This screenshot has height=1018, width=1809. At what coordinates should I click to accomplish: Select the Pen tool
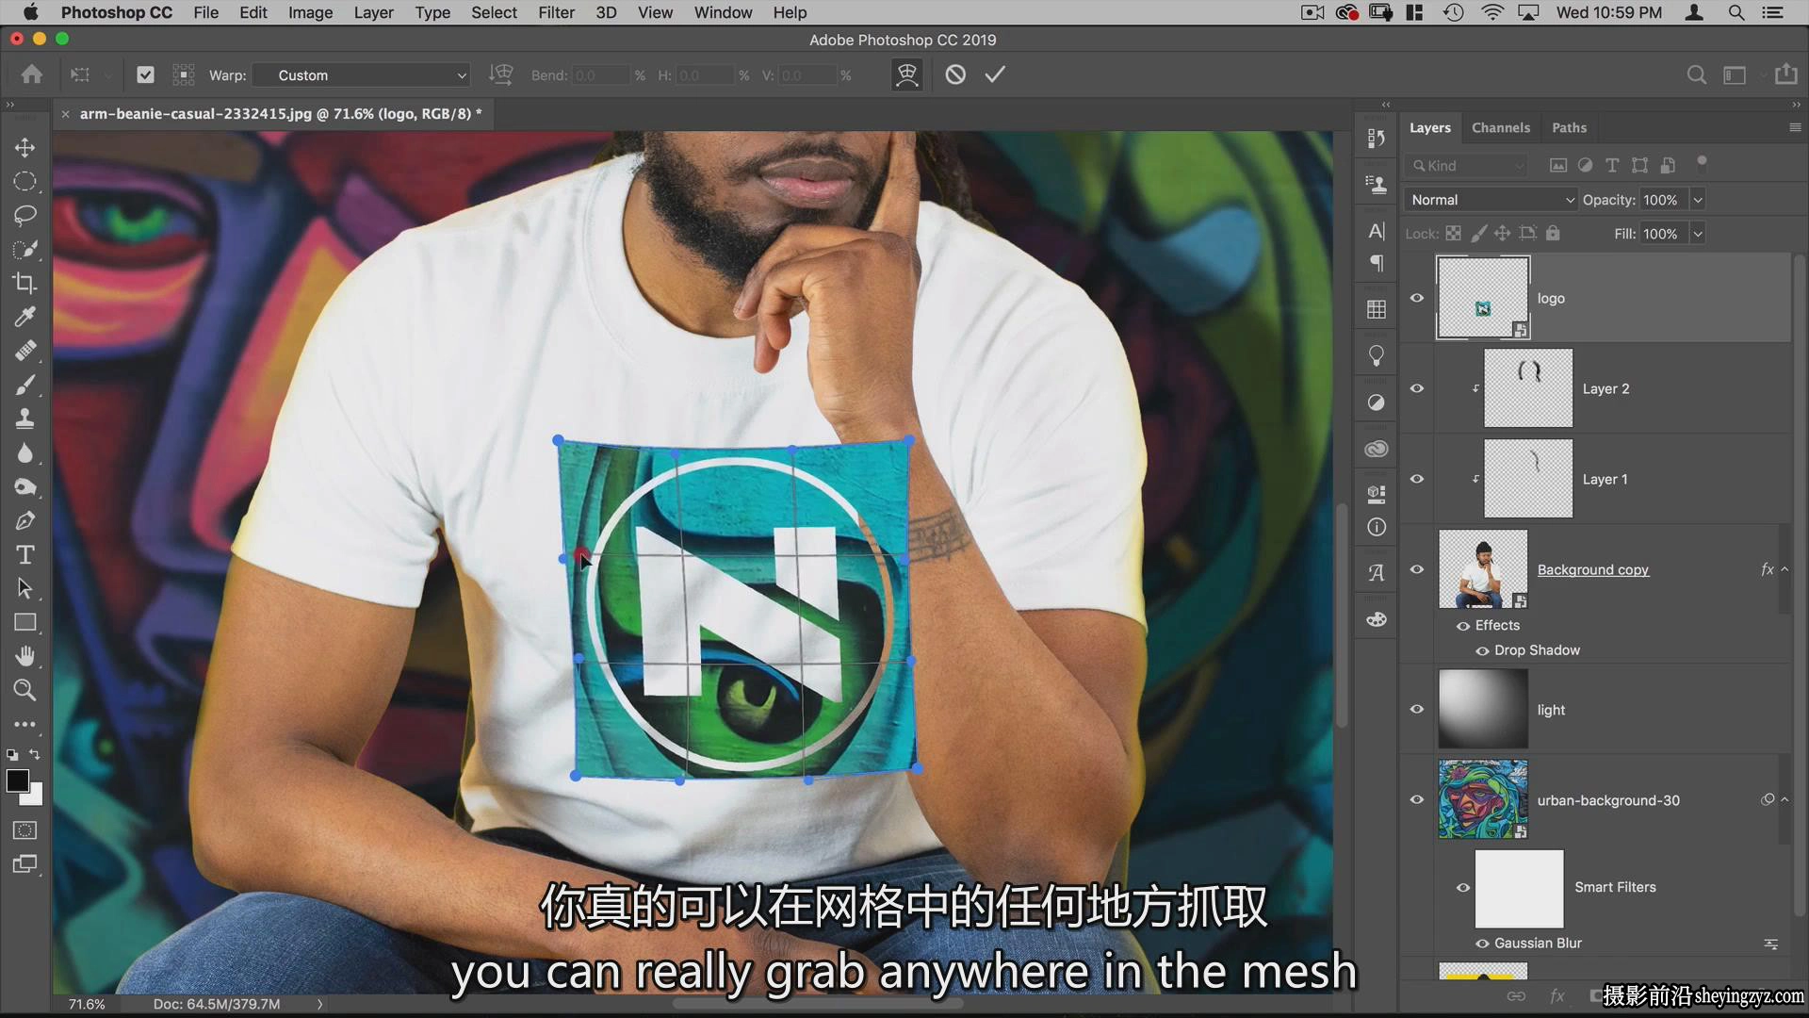coord(25,520)
